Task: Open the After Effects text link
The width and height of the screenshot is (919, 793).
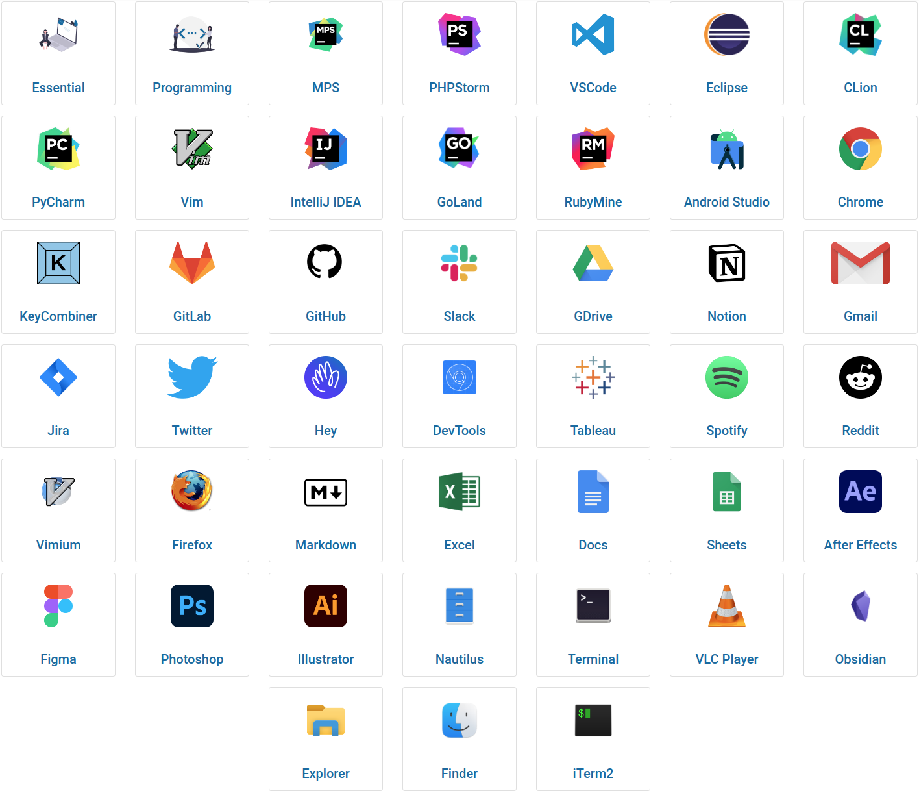Action: 861,545
